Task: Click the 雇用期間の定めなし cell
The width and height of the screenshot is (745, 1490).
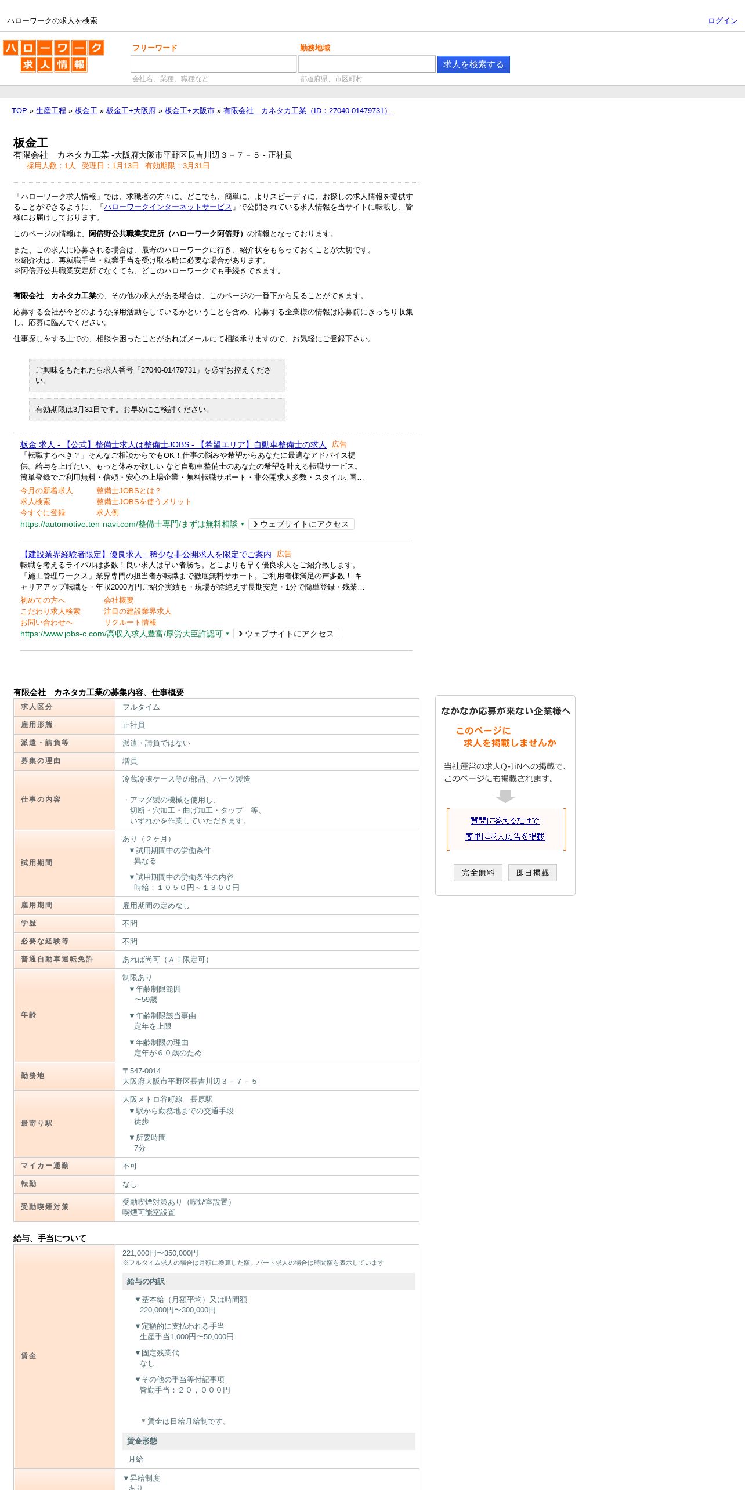Action: coord(267,906)
